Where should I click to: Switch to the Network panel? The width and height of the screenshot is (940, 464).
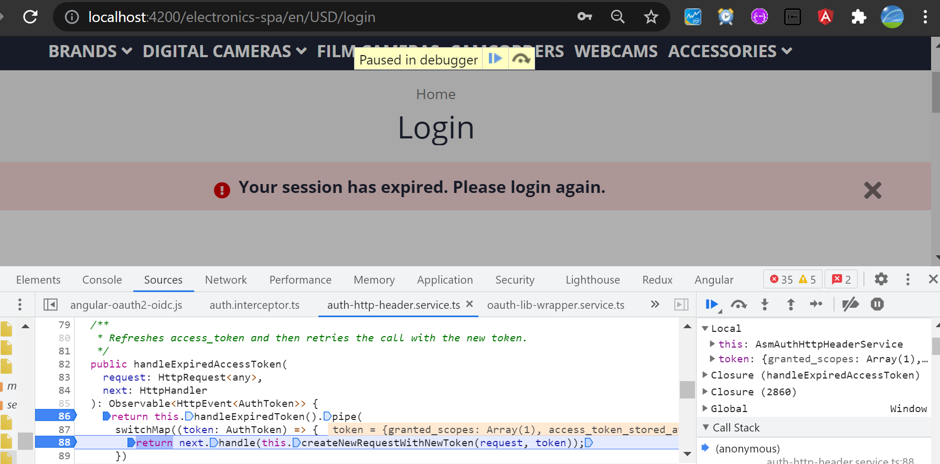(x=226, y=280)
